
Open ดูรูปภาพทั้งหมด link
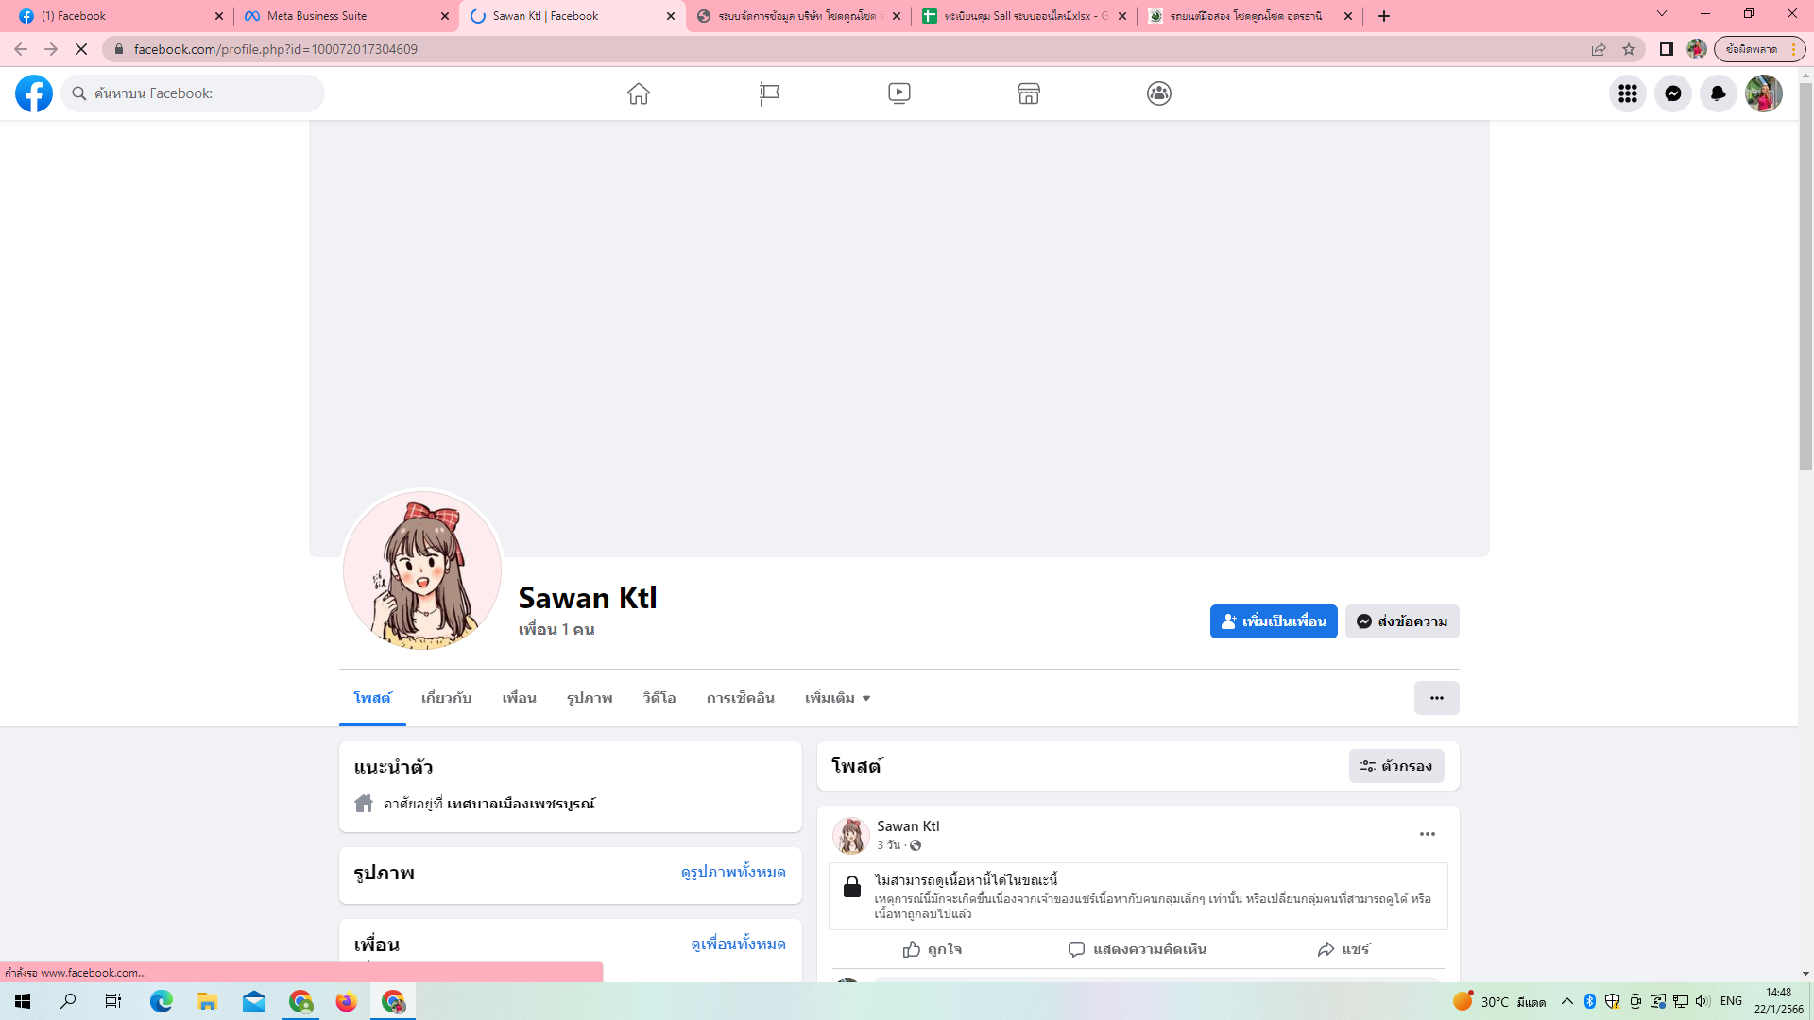[x=733, y=872]
